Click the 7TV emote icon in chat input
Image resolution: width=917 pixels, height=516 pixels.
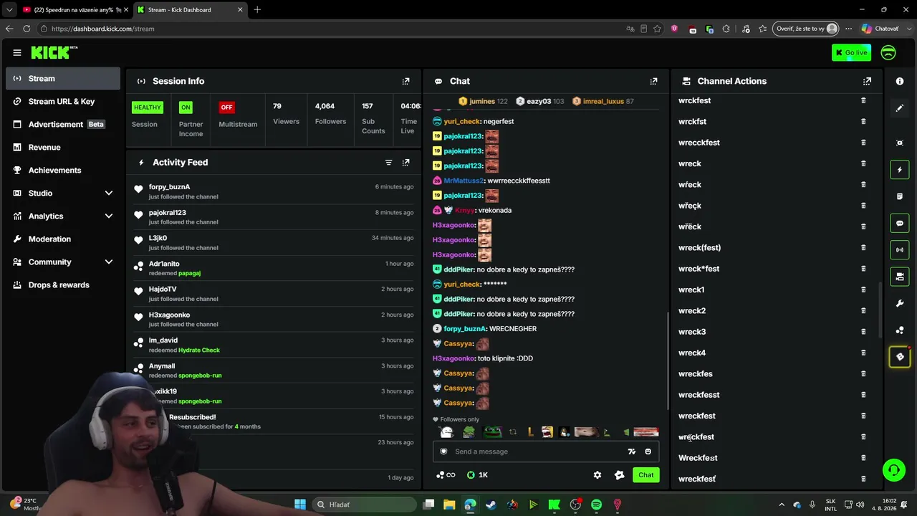click(x=631, y=451)
